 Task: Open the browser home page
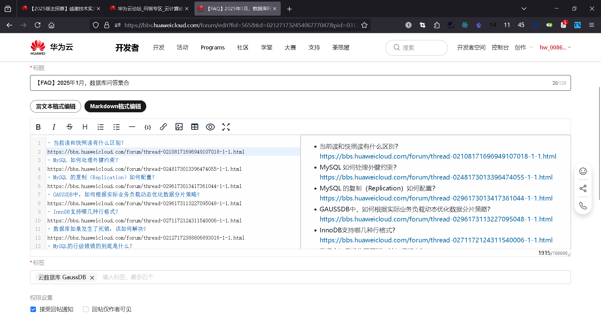[x=51, y=25]
